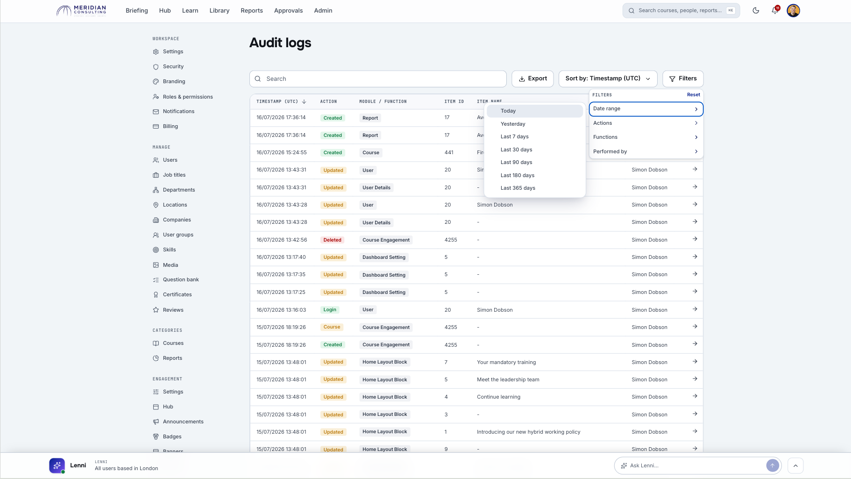Open Locations pin icon
Image resolution: width=851 pixels, height=479 pixels.
click(156, 205)
